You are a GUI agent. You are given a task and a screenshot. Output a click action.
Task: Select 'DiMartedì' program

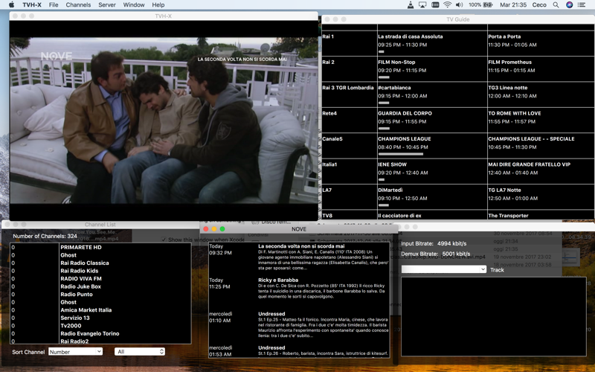[x=390, y=190]
